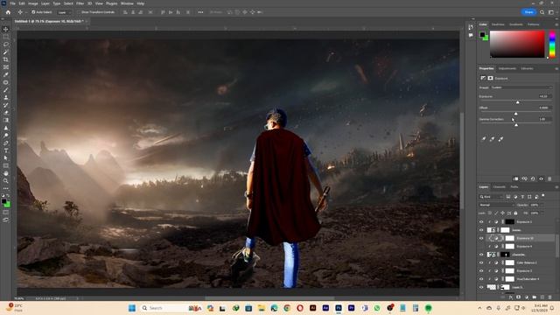Create a new group folder icon
This screenshot has width=560, height=315.
pos(535,297)
